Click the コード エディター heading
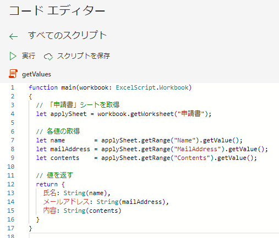 click(x=57, y=10)
